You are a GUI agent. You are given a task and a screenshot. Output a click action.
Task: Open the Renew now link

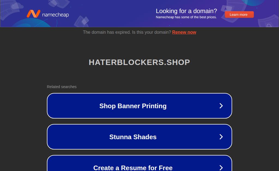tap(184, 32)
